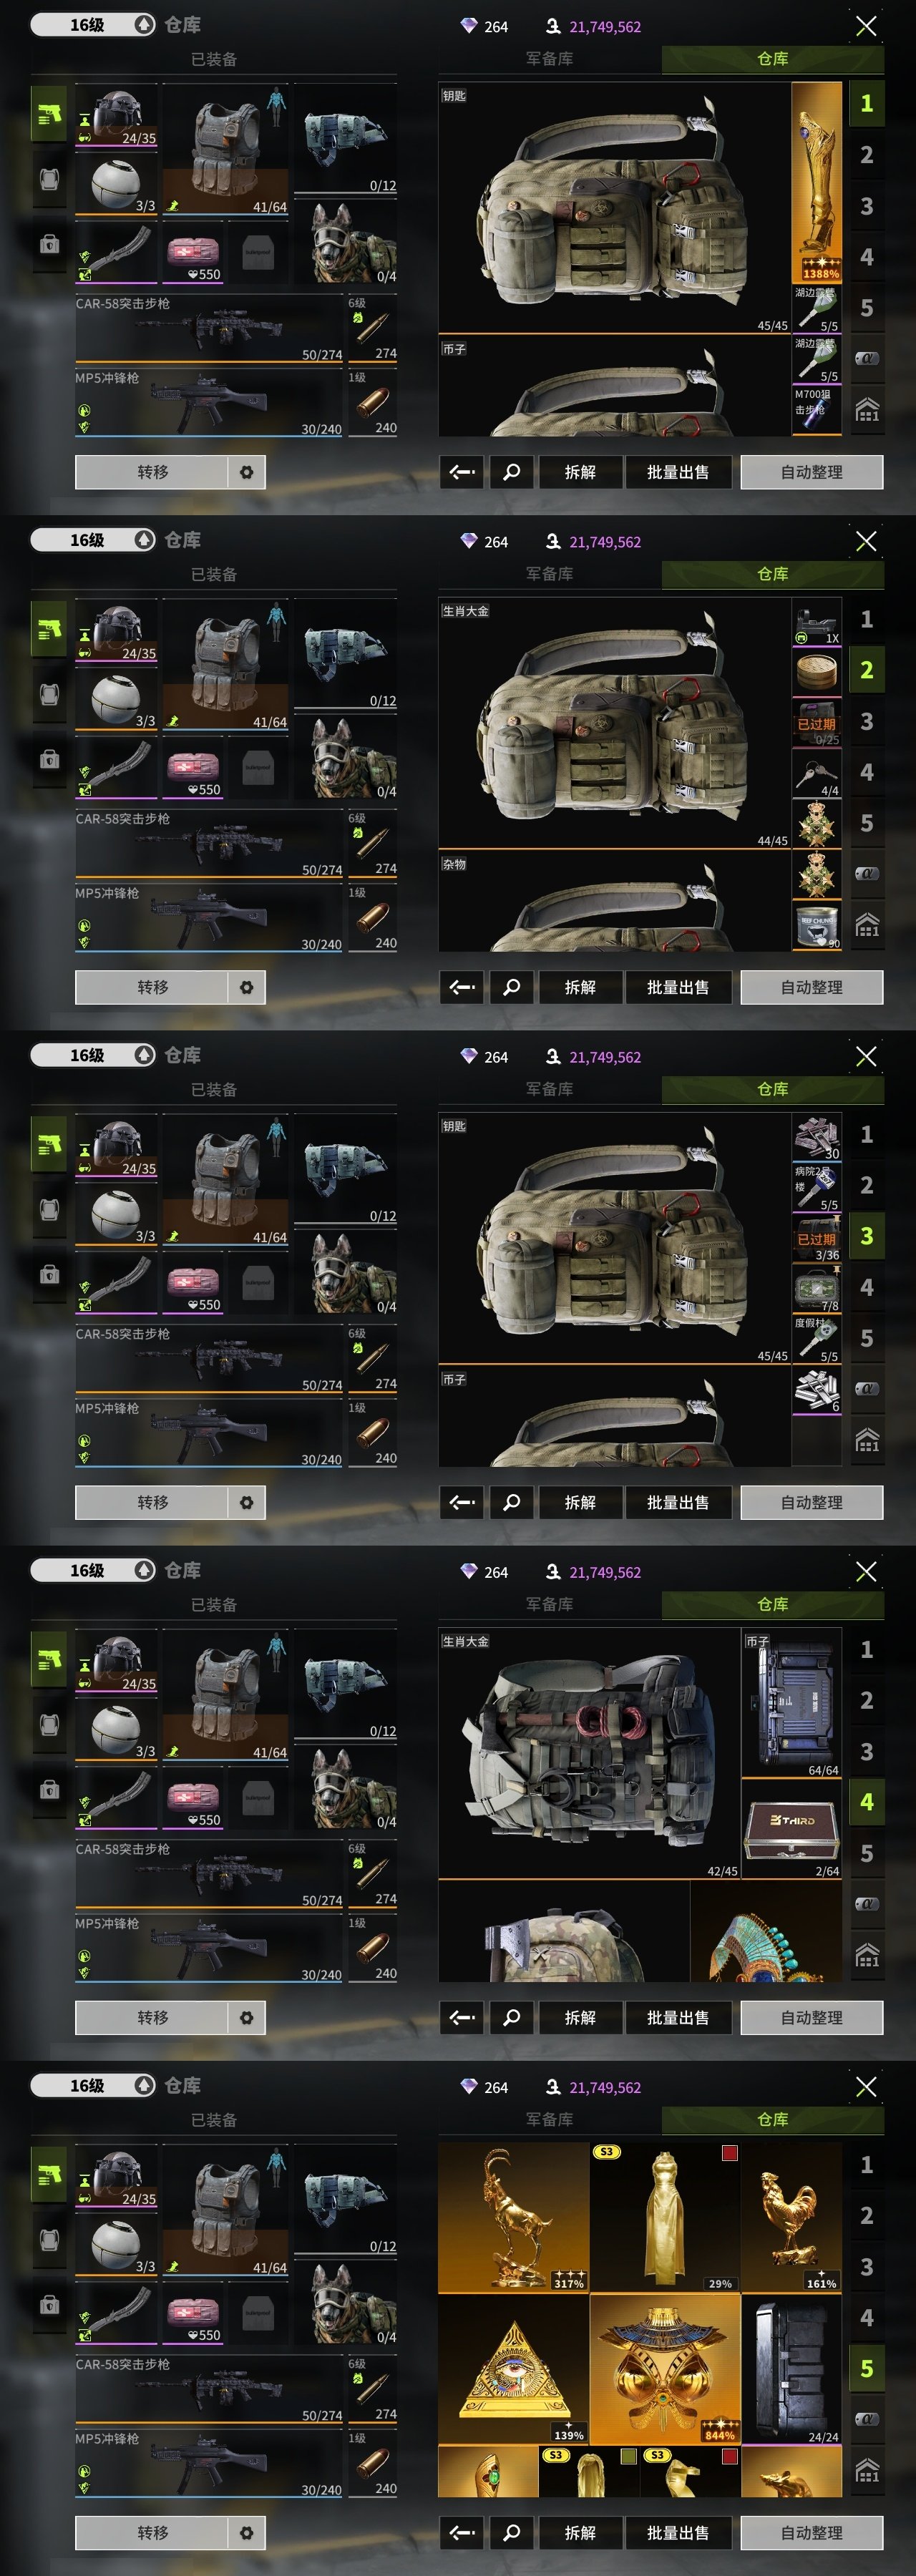This screenshot has height=2576, width=916.
Task: Select the golden boot item marked 1388%
Action: tap(816, 182)
